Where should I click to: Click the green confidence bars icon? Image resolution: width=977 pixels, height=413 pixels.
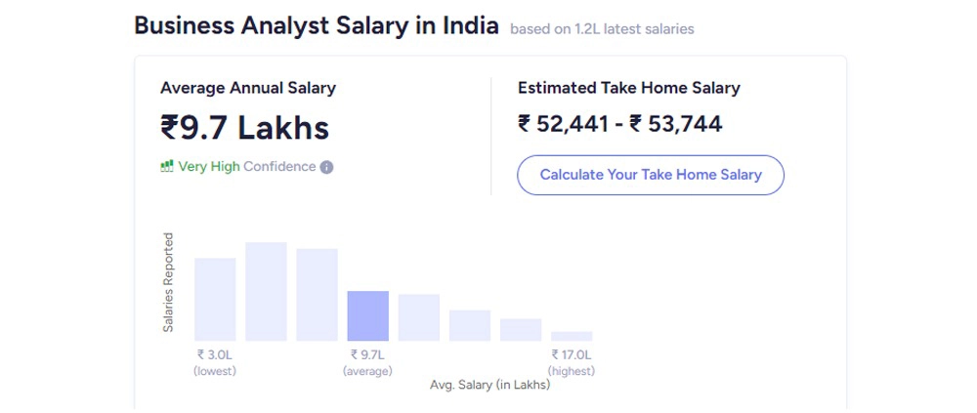166,166
